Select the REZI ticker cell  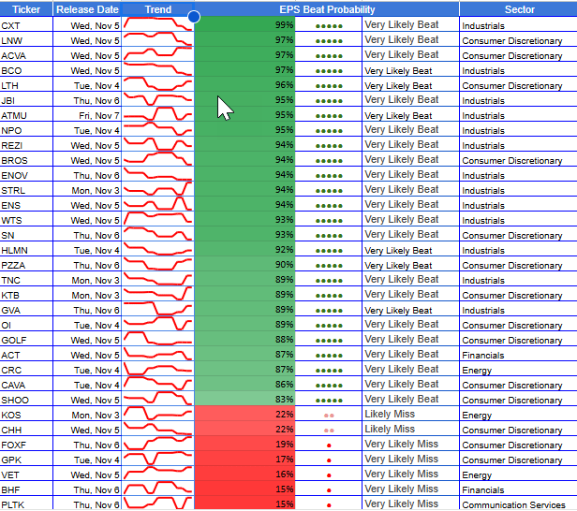(x=26, y=145)
